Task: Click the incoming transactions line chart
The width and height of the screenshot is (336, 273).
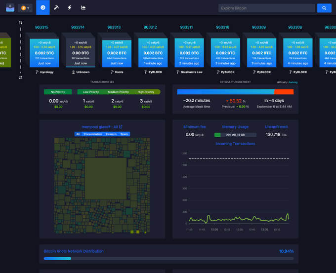Action: 235,189
